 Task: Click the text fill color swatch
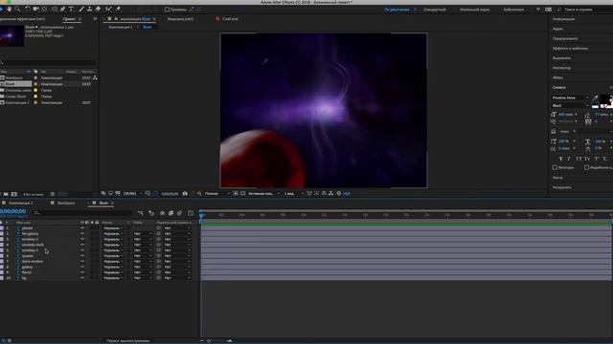[605, 99]
